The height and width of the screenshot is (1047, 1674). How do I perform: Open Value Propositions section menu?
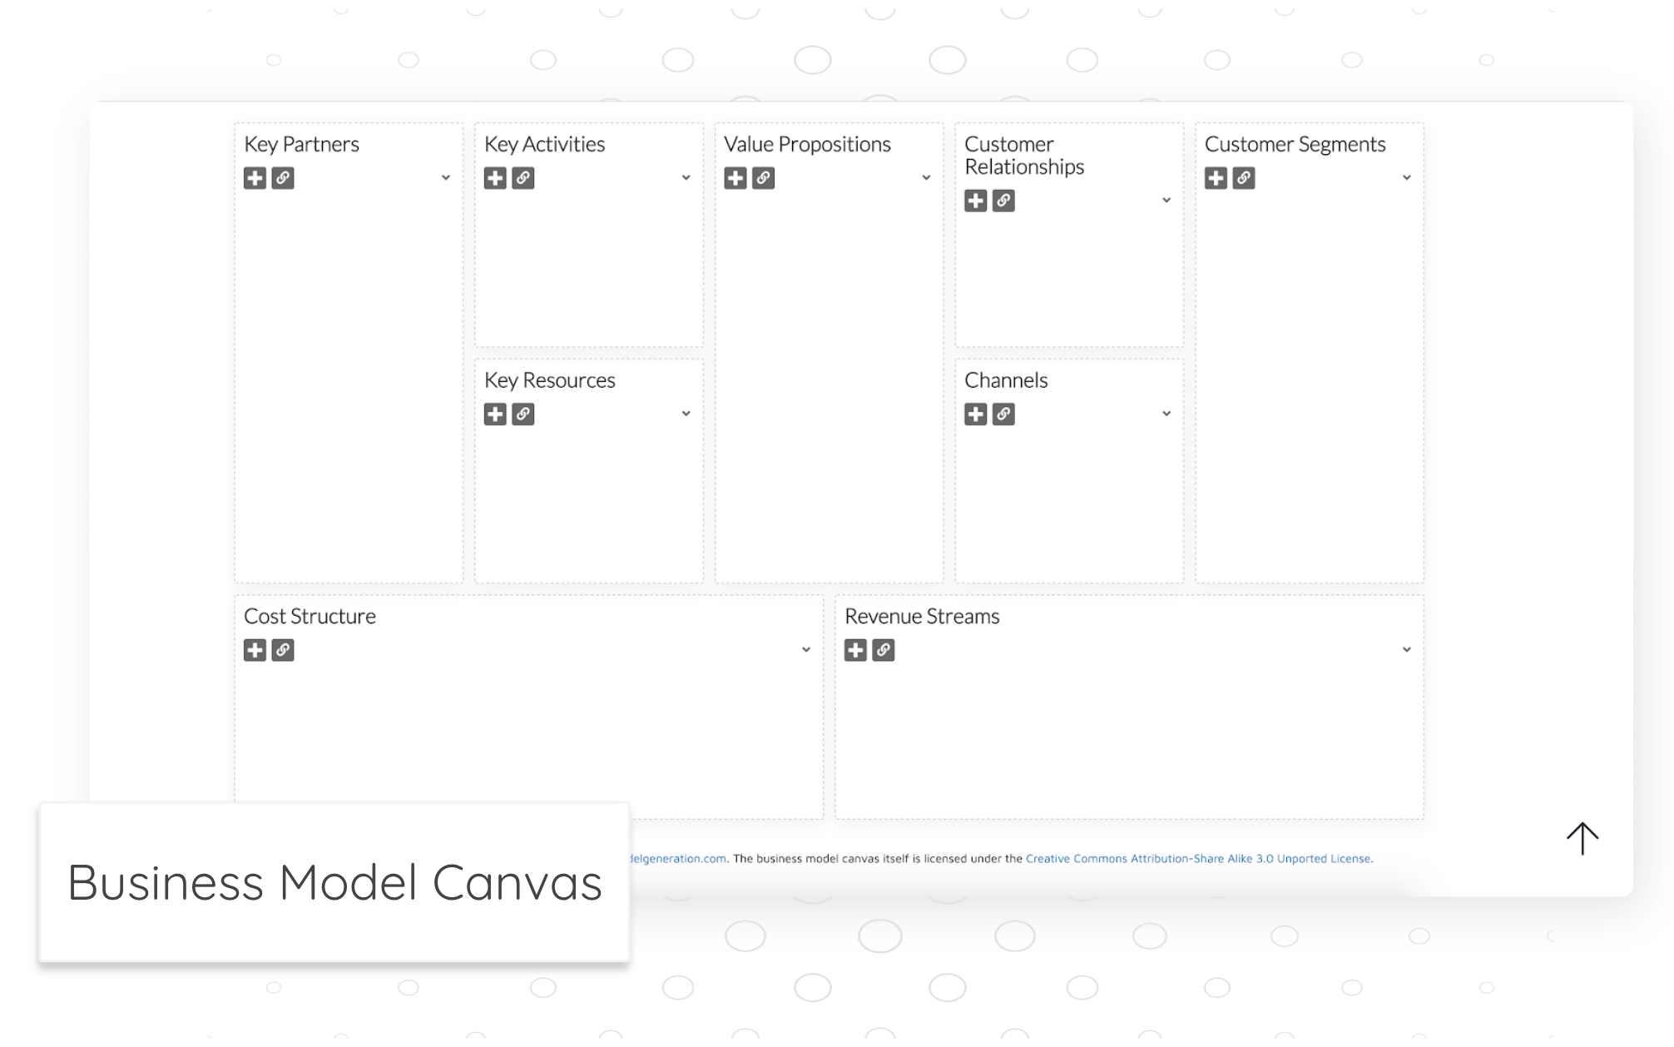click(x=925, y=178)
